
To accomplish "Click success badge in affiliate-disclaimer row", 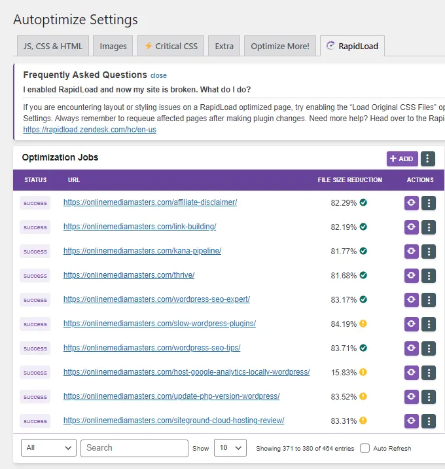I will point(35,203).
